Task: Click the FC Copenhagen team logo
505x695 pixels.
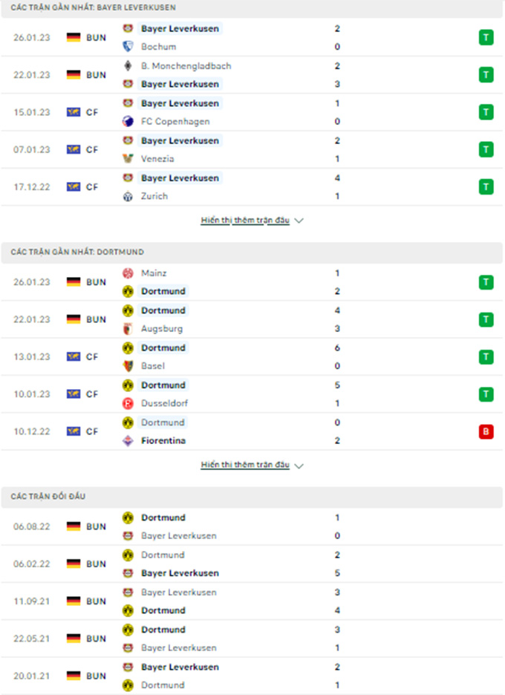Action: point(128,122)
